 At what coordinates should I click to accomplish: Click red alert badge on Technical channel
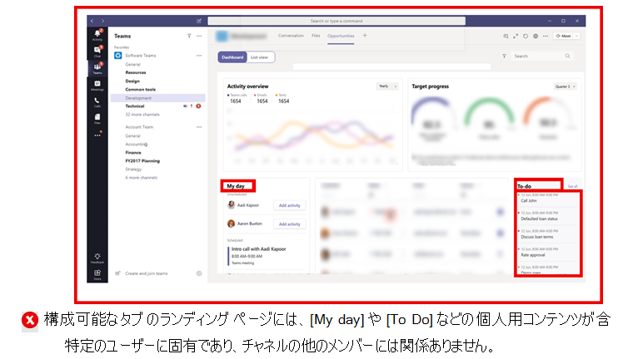[198, 106]
